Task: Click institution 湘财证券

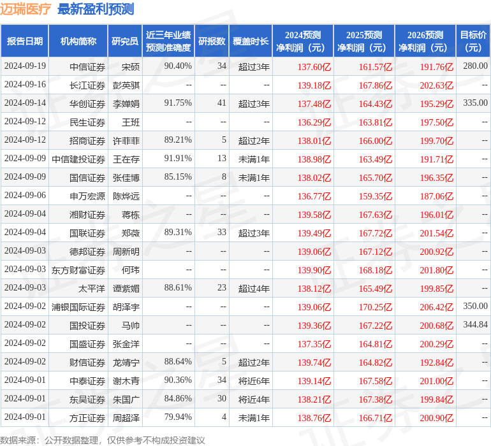Action: (x=87, y=215)
